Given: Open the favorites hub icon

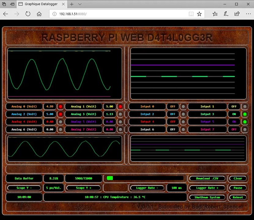Looking at the screenshot, I should [215, 14].
